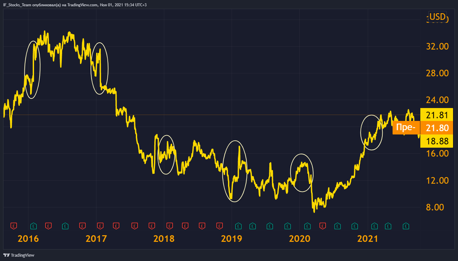Click the 32.00 price axis label
Screen dimensions: 458x261
pos(438,46)
